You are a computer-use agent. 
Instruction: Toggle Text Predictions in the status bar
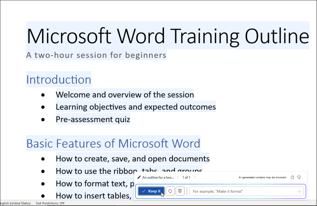point(50,203)
